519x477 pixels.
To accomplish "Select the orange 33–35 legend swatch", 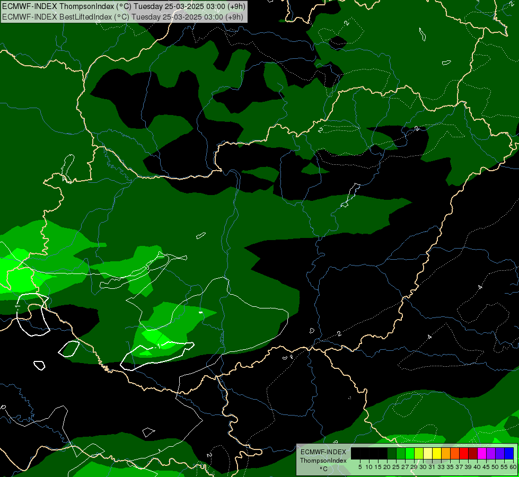I will 446,453.
